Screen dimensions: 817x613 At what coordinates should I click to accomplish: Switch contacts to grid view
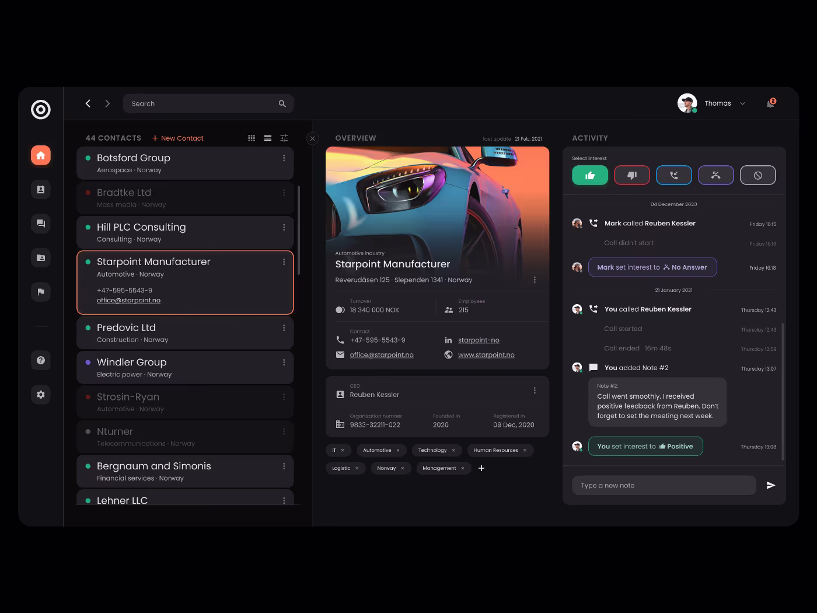(x=252, y=138)
